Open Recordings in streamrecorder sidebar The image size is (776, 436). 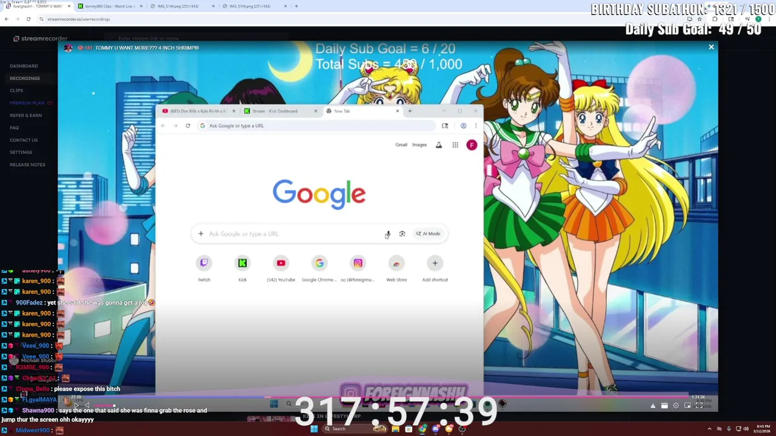click(x=25, y=78)
